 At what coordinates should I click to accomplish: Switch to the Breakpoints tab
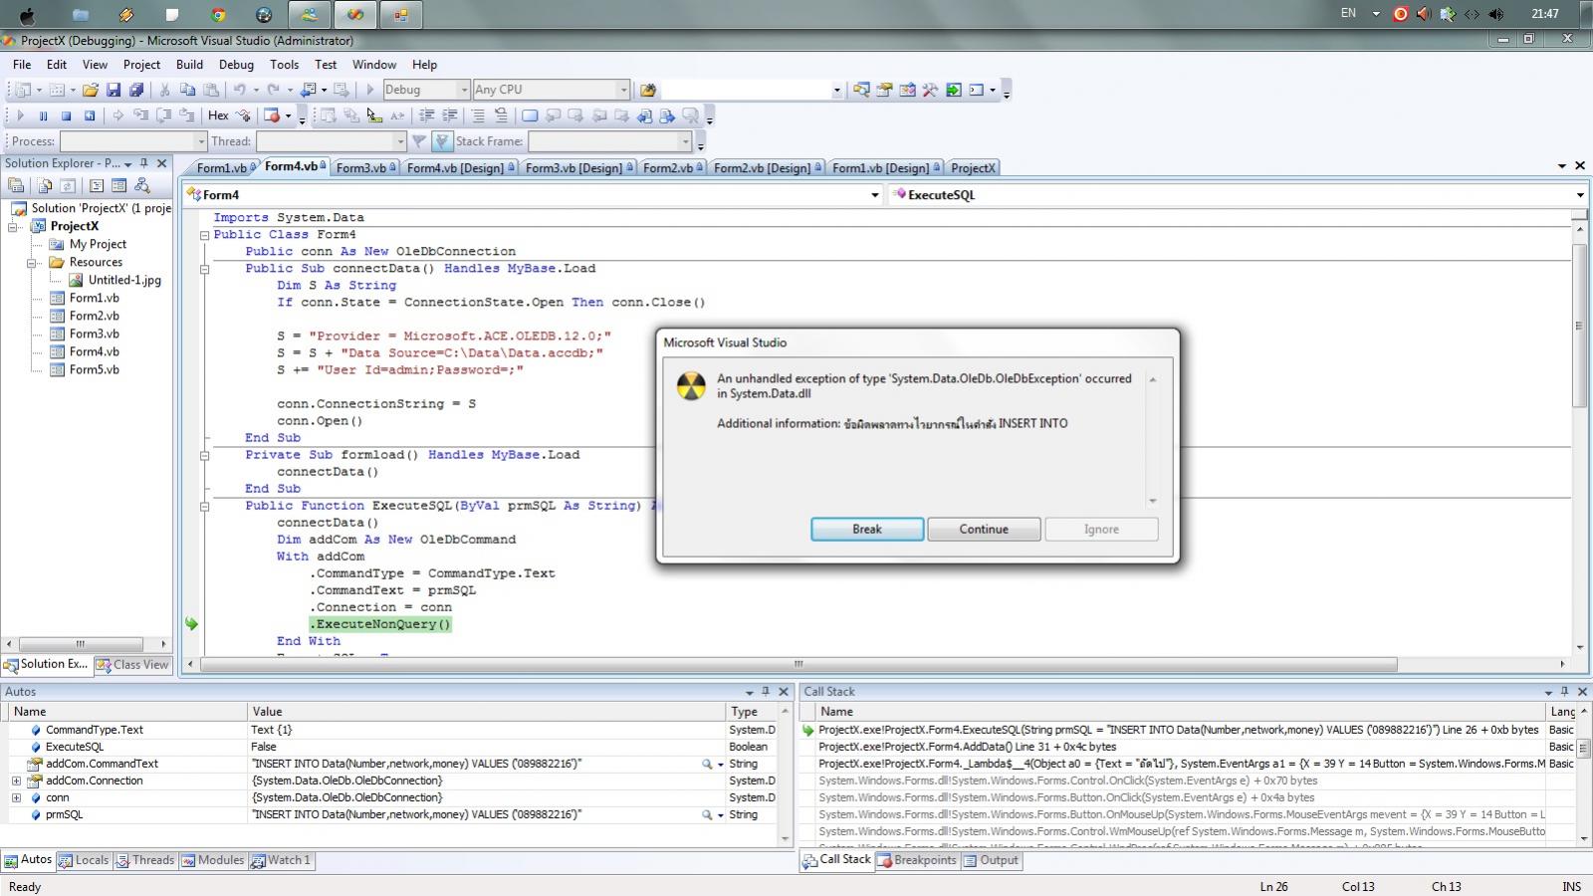tap(916, 860)
